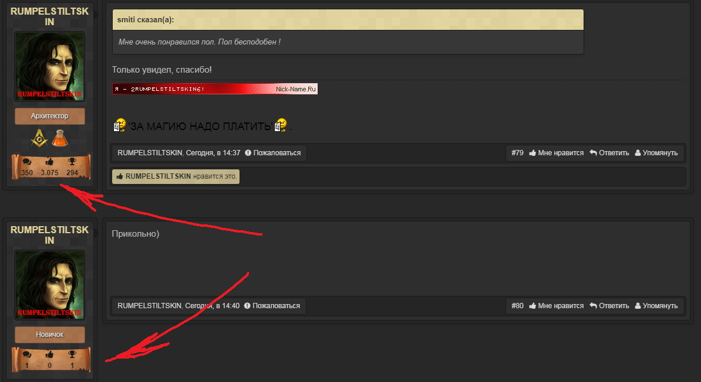The image size is (701, 382).
Task: Click trophy icon showing 294 points
Action: point(72,162)
